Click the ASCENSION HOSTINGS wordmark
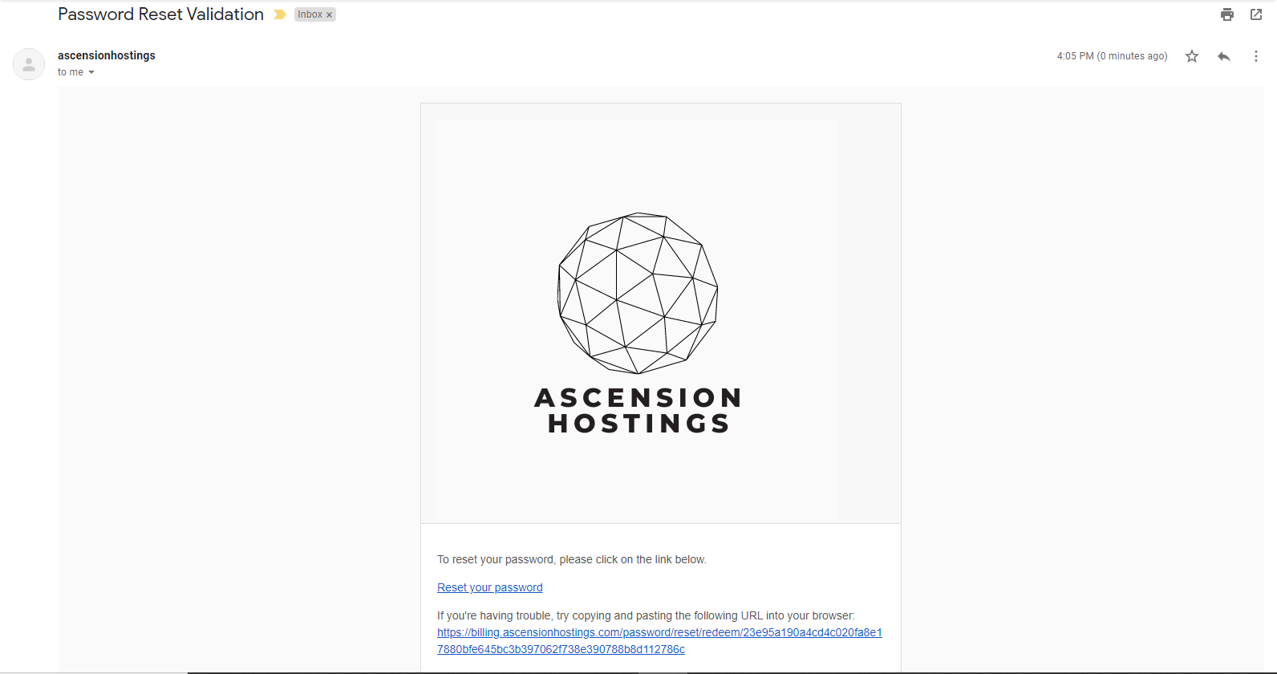This screenshot has width=1277, height=674. 638,410
